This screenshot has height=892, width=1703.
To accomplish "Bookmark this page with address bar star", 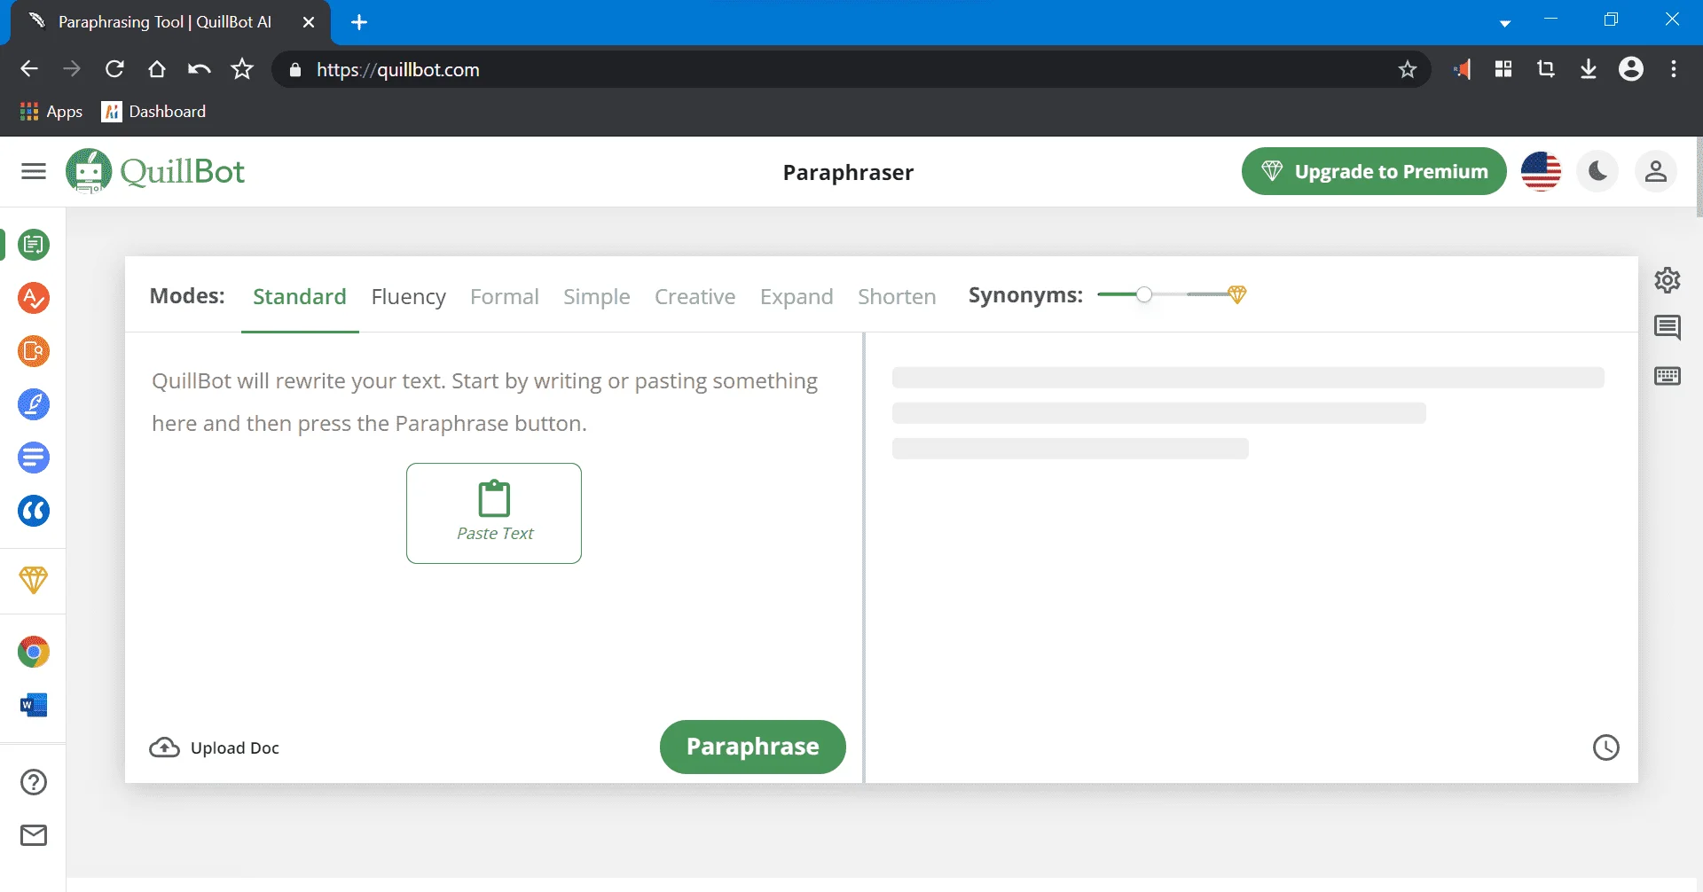I will (x=1408, y=69).
